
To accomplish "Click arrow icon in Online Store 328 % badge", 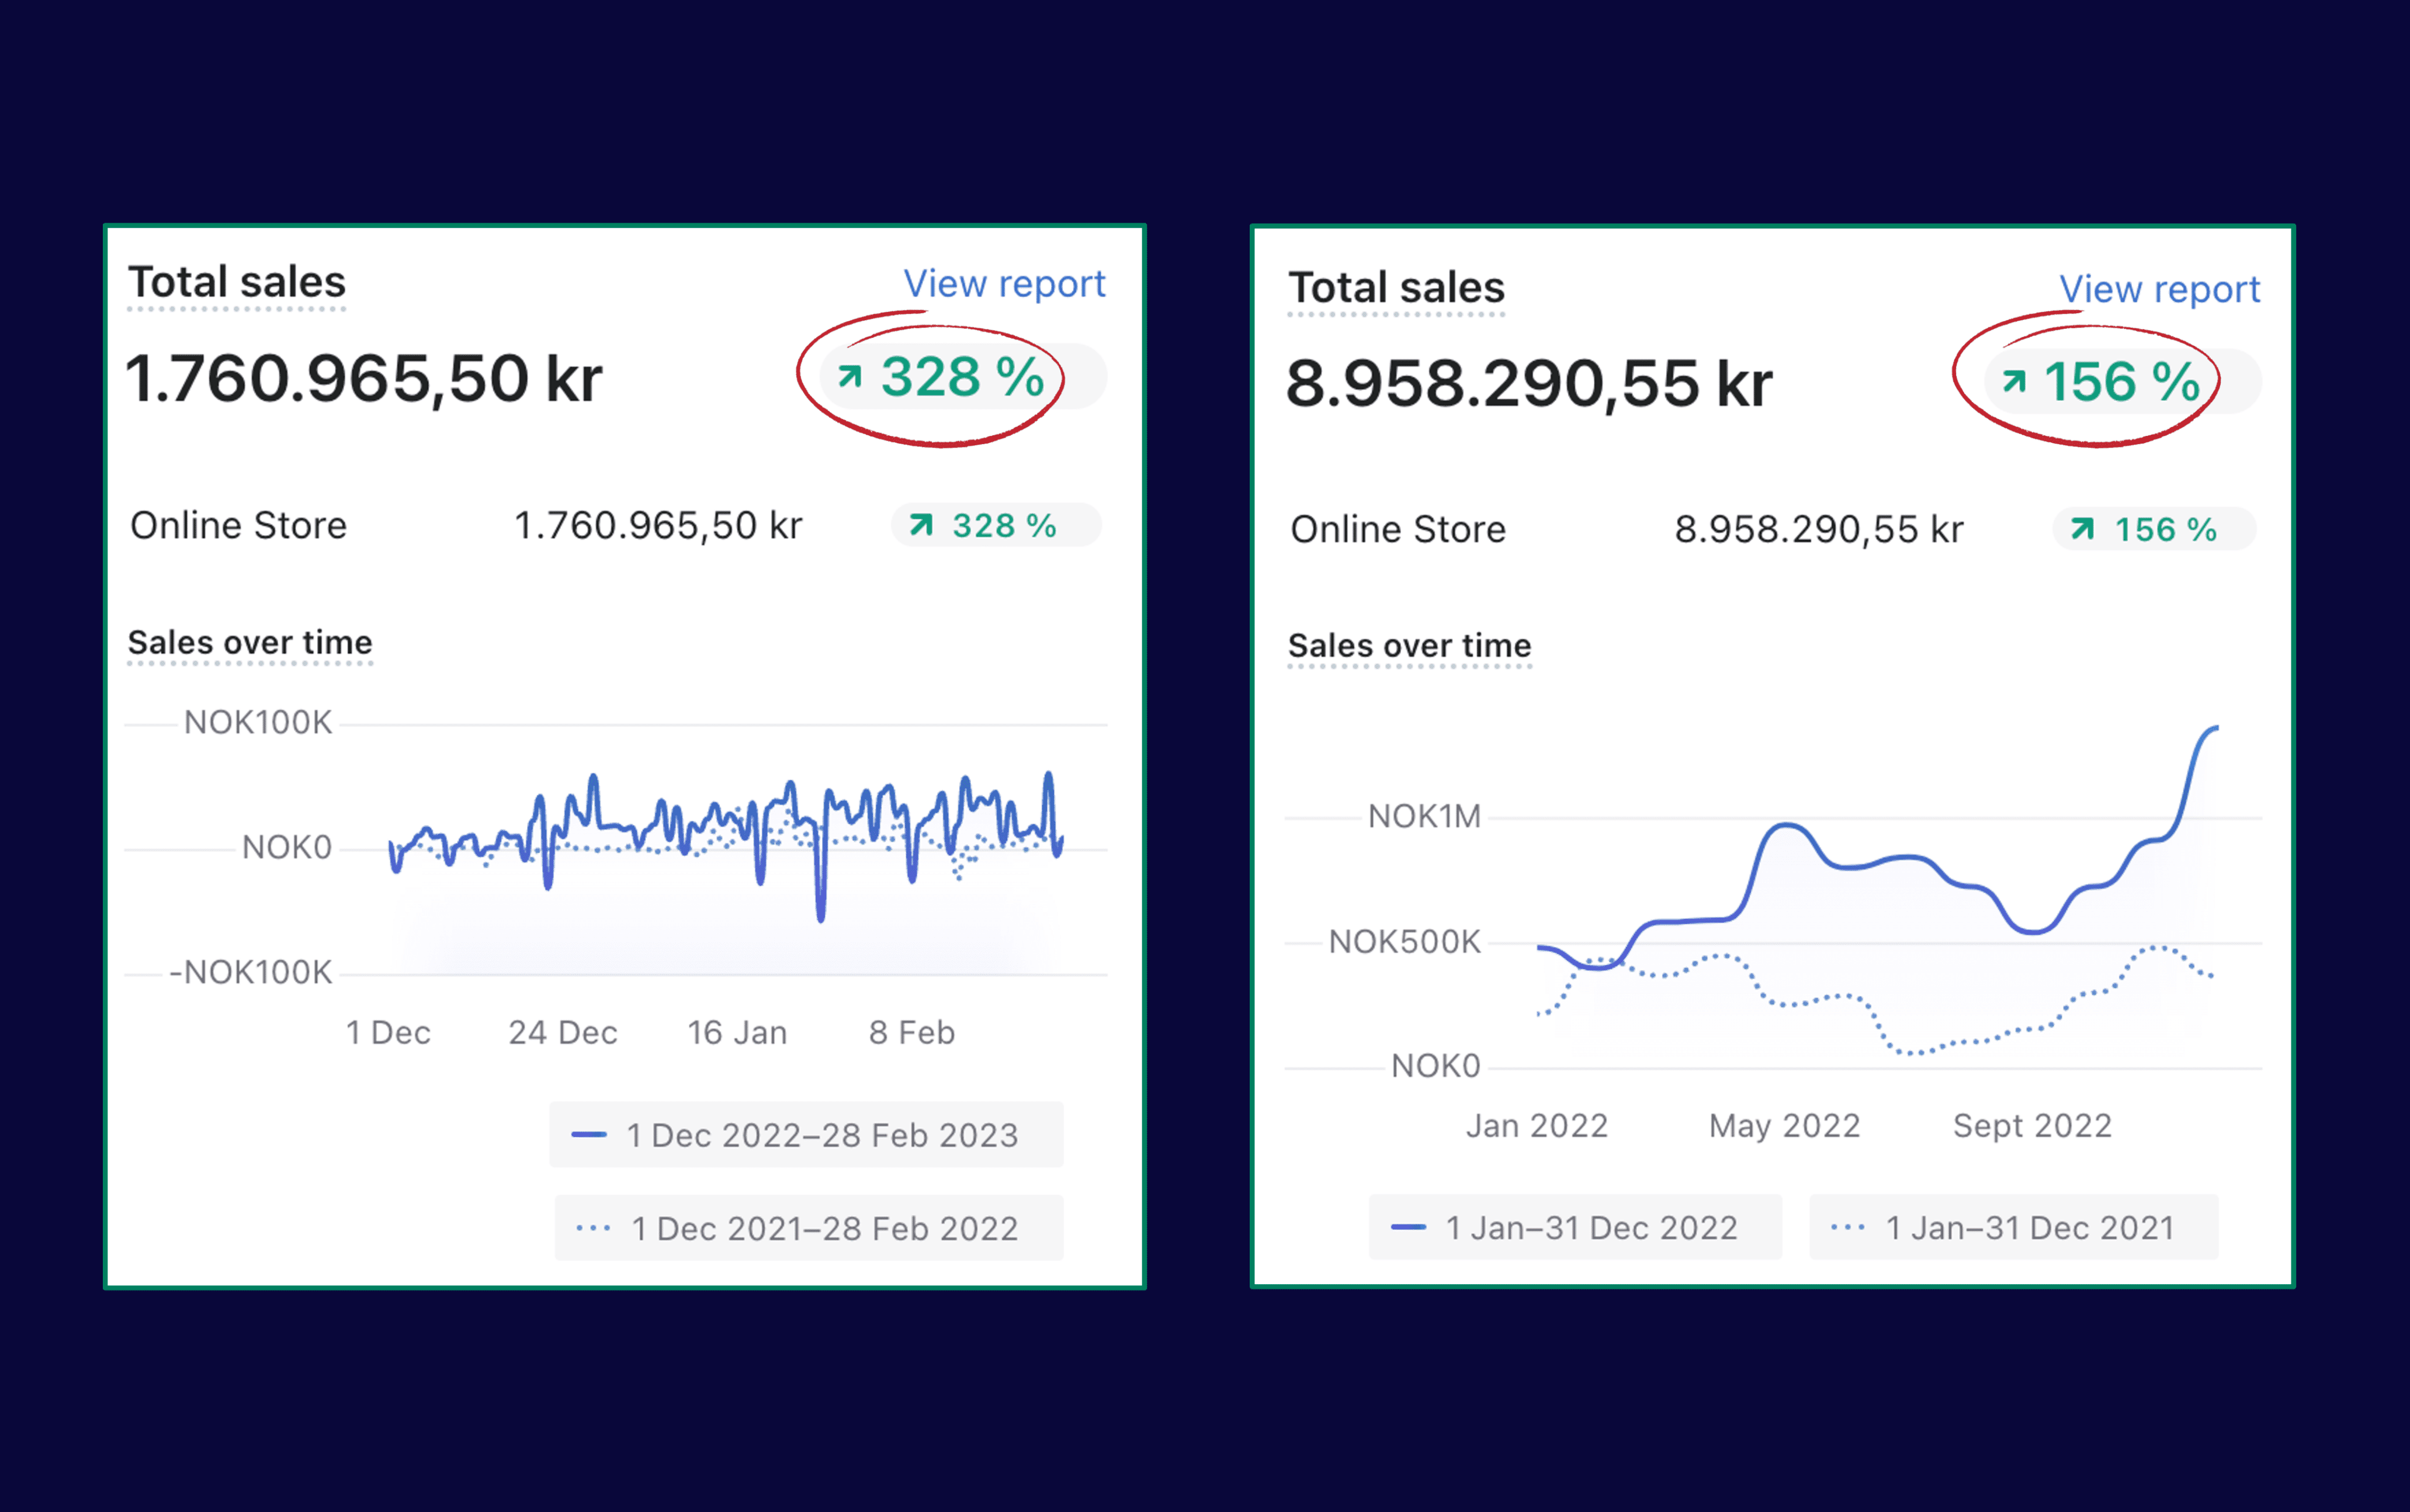I will (921, 525).
